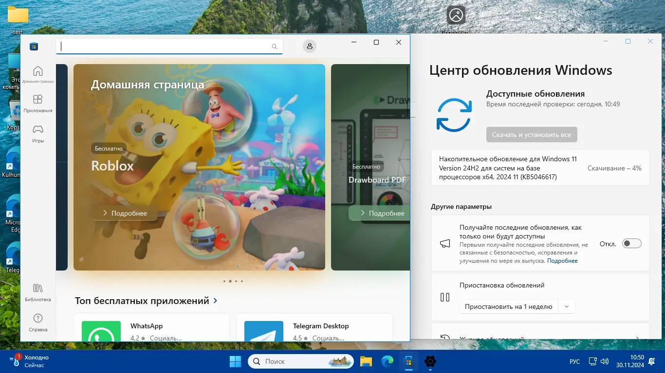Open Справка in the Store sidebar
This screenshot has width=665, height=373.
click(x=38, y=323)
